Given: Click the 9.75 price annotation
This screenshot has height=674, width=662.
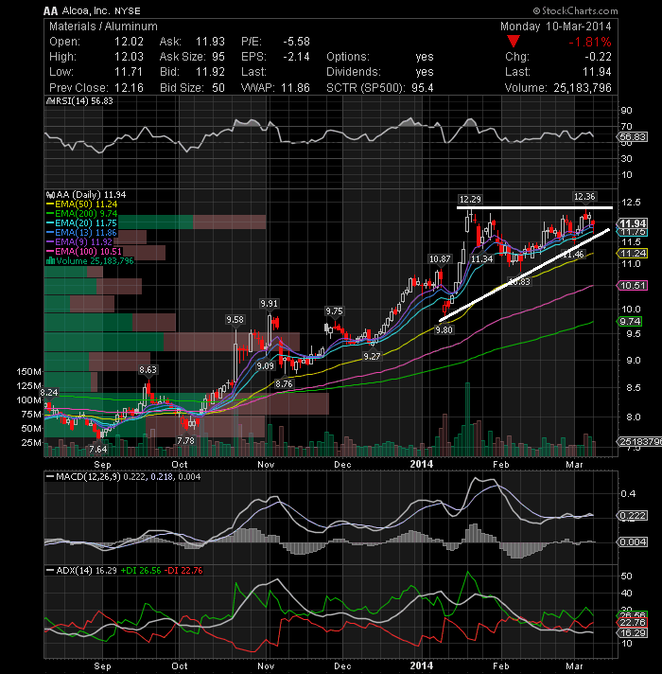Looking at the screenshot, I should tap(334, 311).
